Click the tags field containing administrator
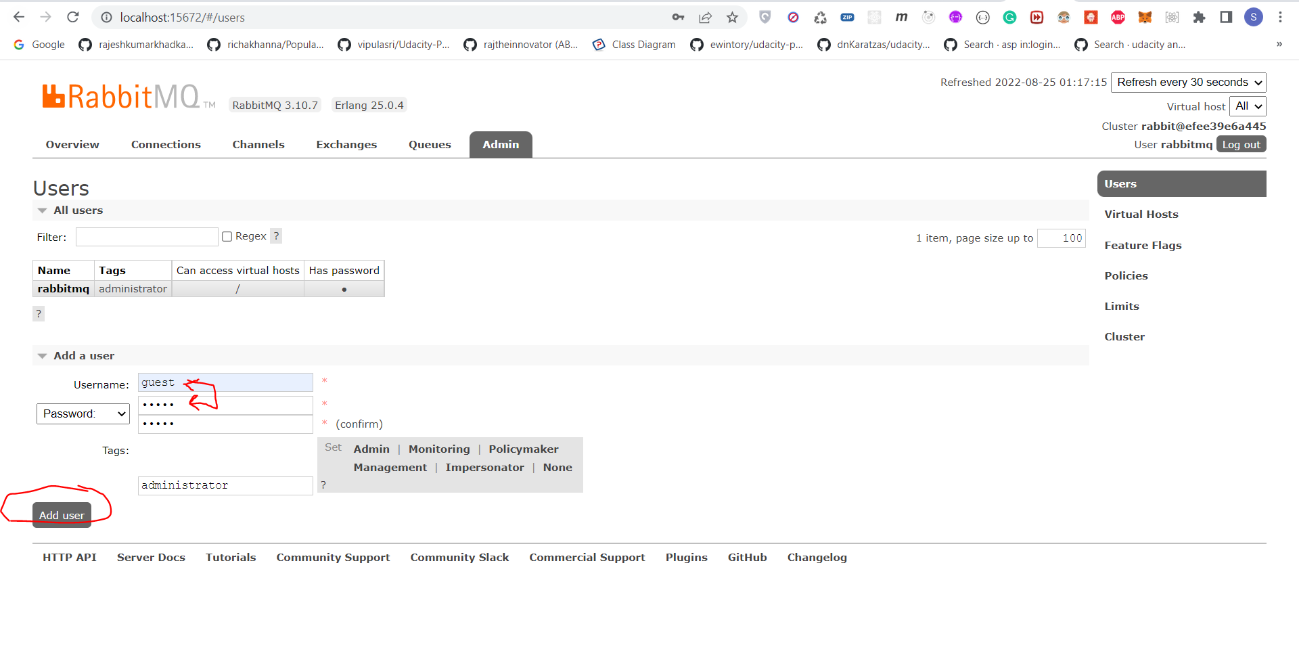Image resolution: width=1299 pixels, height=670 pixels. (x=225, y=486)
